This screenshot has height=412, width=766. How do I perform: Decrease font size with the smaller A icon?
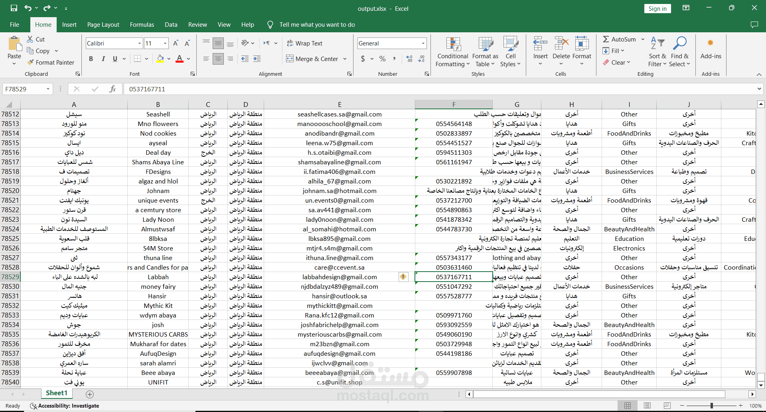coord(187,43)
